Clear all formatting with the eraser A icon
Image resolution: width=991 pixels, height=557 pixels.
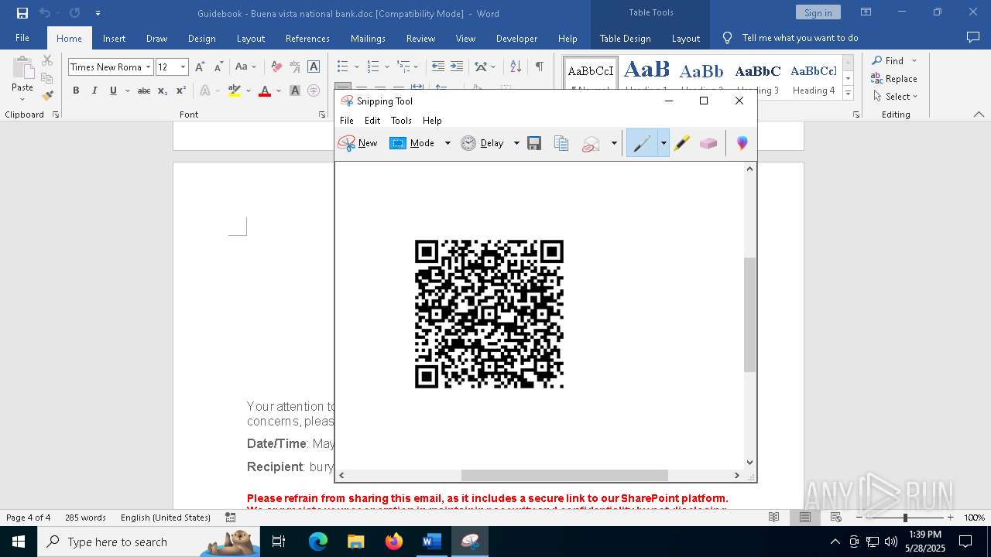[x=276, y=67]
